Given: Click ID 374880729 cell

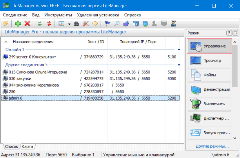Looking at the screenshot, I should 94,57.
